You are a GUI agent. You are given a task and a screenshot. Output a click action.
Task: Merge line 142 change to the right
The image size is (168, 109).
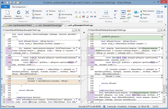click(x=79, y=48)
